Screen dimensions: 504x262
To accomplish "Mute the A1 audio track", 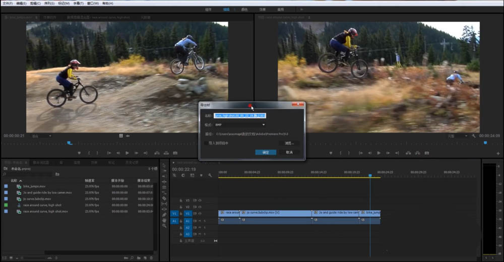I will coord(199,221).
